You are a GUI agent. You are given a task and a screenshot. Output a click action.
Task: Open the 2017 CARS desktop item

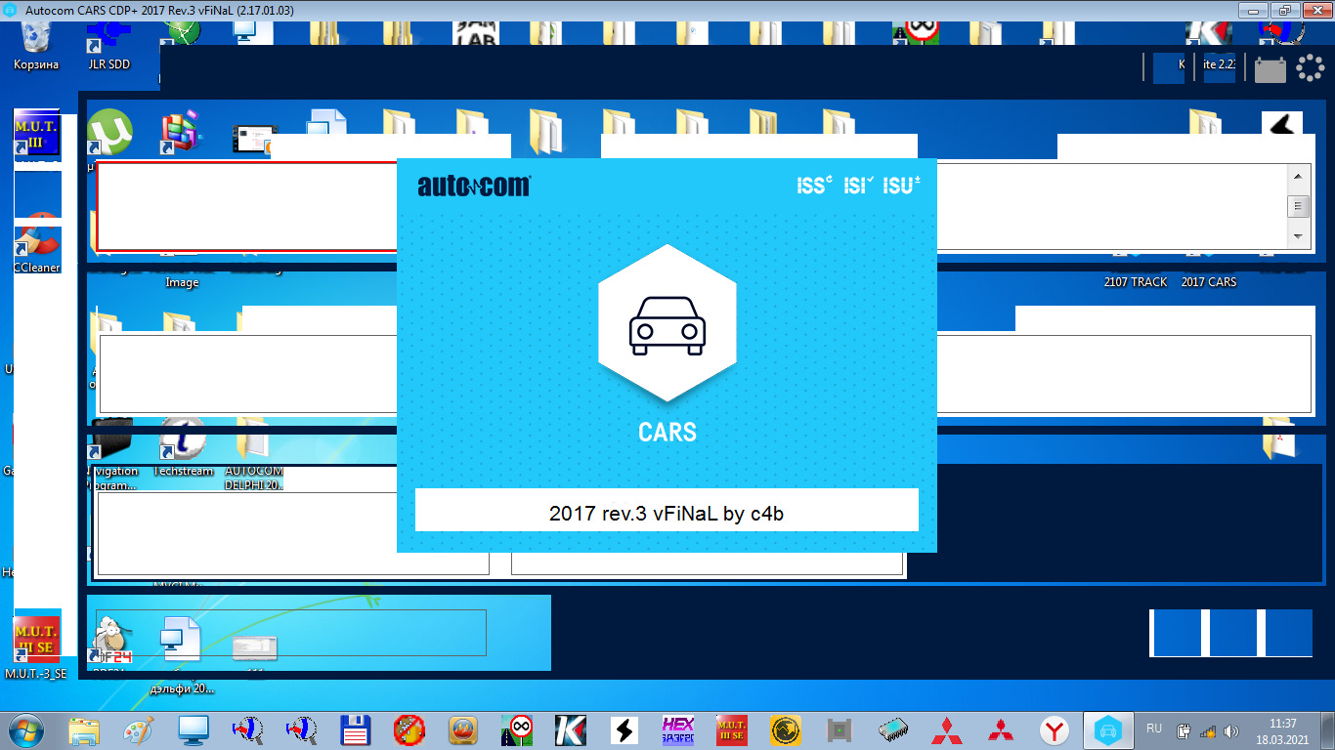[1209, 281]
